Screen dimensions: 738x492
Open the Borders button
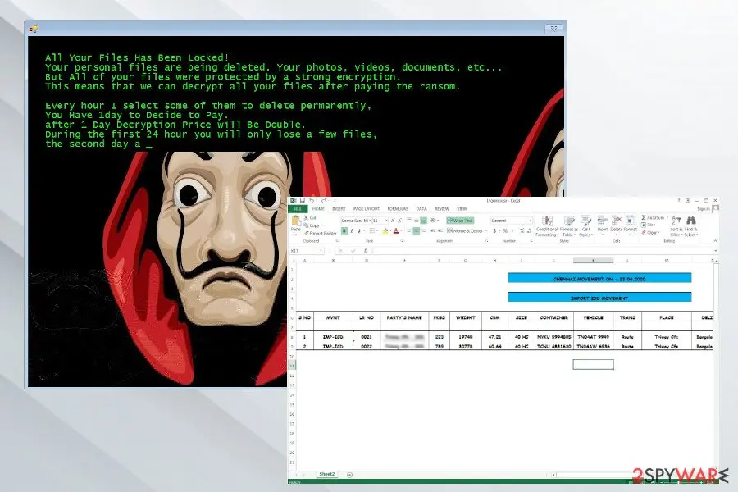(x=371, y=230)
